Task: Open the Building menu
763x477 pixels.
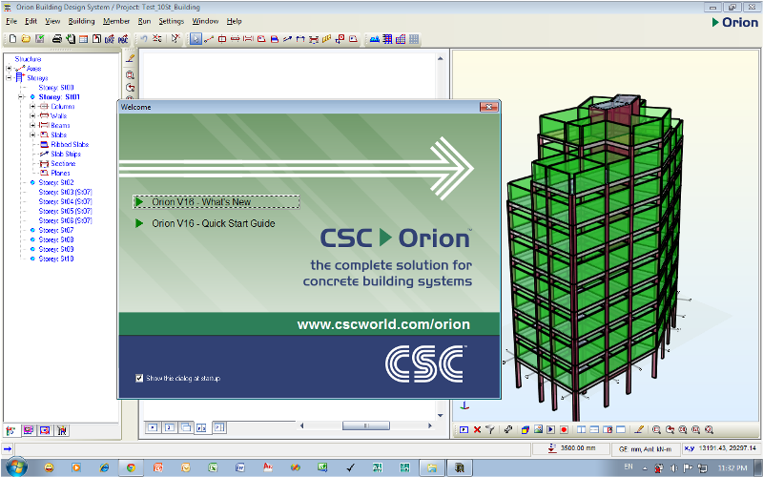Action: click(81, 21)
